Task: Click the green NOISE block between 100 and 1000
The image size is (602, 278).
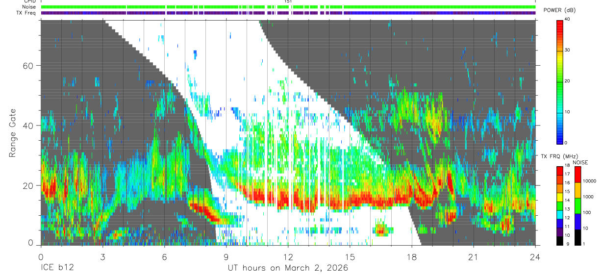Action: pos(577,206)
